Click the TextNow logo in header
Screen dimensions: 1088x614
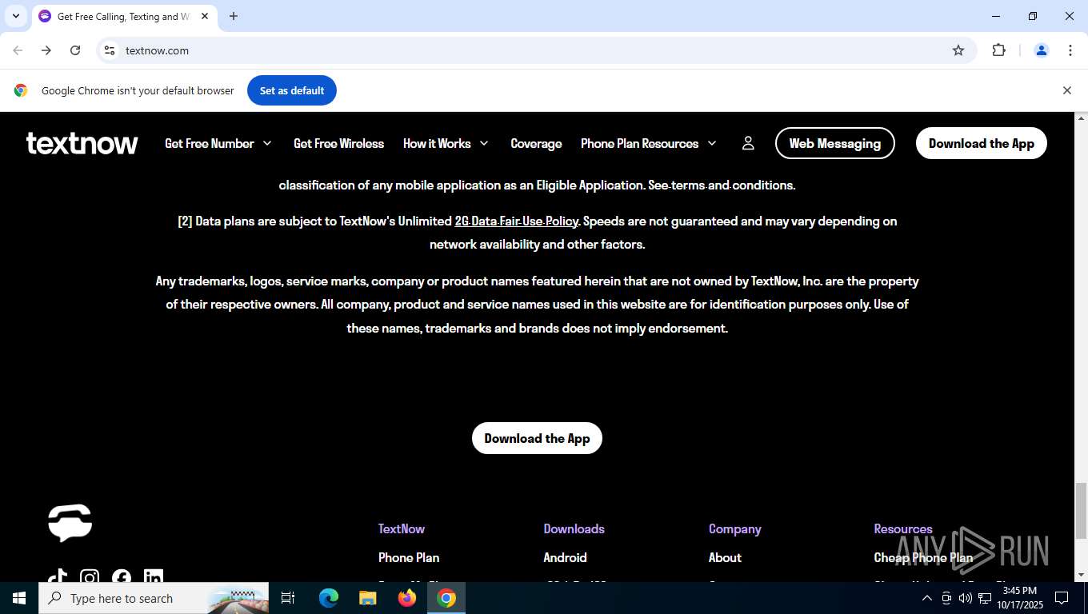82,144
